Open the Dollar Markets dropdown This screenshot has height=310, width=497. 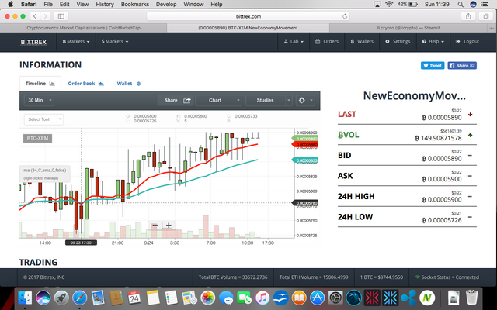point(115,41)
